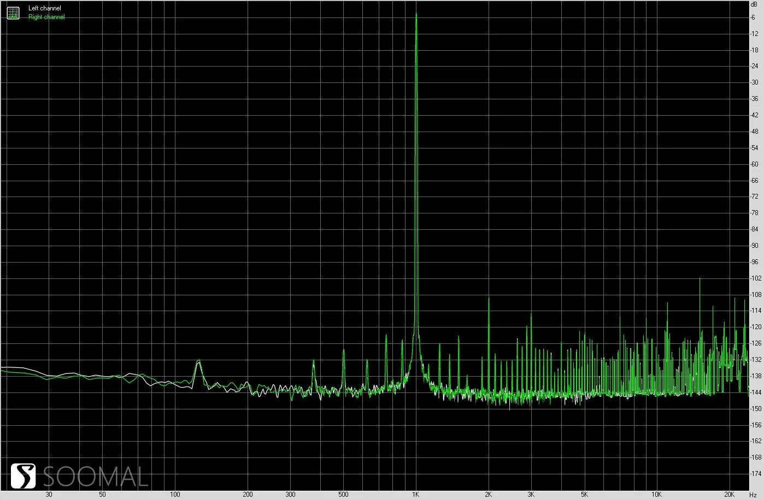The width and height of the screenshot is (764, 500).
Task: Click the spectrum graph icon at top left
Action: point(13,13)
